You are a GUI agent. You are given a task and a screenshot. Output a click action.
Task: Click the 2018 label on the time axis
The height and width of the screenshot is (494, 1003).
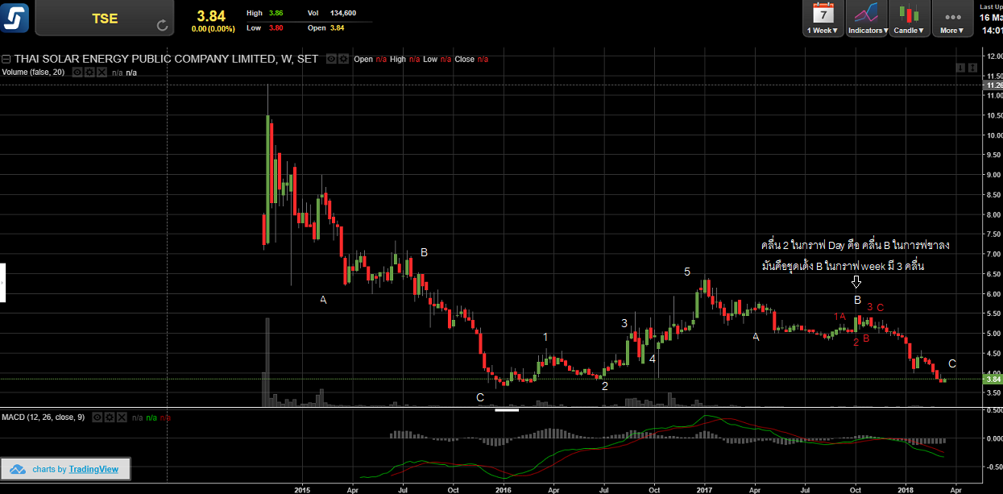(x=906, y=488)
